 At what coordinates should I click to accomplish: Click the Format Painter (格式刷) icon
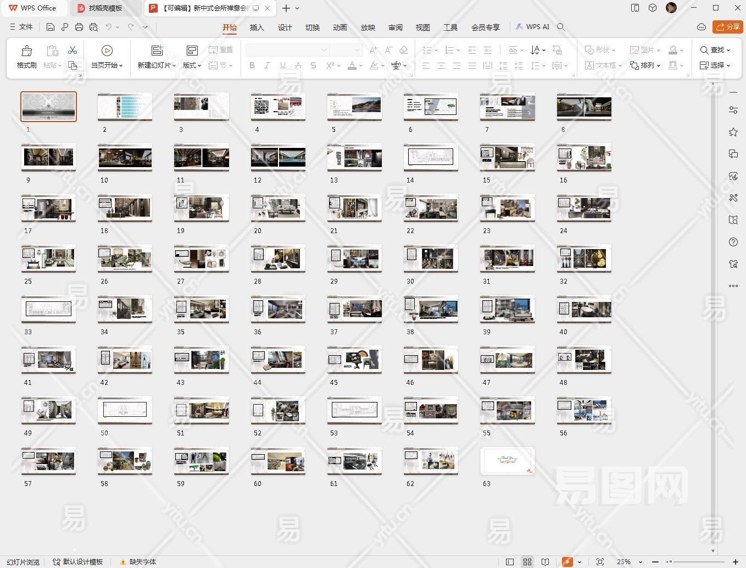coord(26,51)
